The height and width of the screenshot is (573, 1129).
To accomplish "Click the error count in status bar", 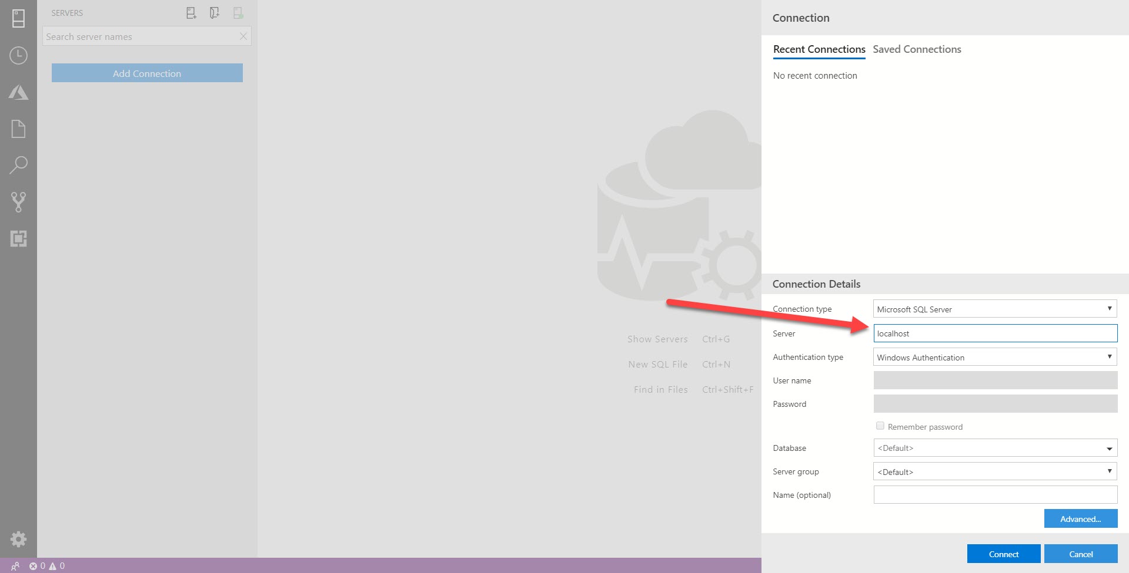I will (37, 566).
